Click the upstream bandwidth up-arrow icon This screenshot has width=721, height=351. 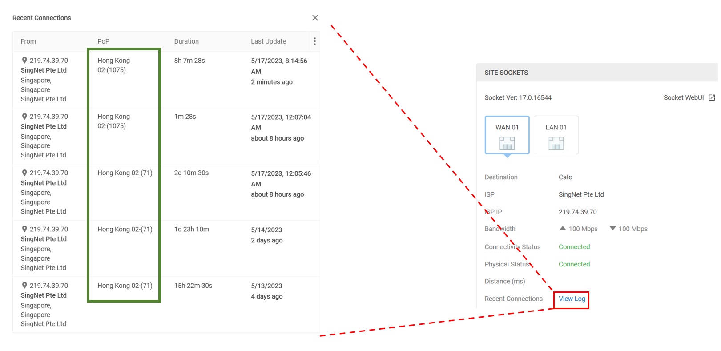[x=563, y=228]
